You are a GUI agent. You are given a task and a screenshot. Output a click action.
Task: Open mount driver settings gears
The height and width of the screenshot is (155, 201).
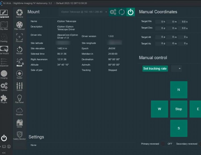tap(113, 12)
